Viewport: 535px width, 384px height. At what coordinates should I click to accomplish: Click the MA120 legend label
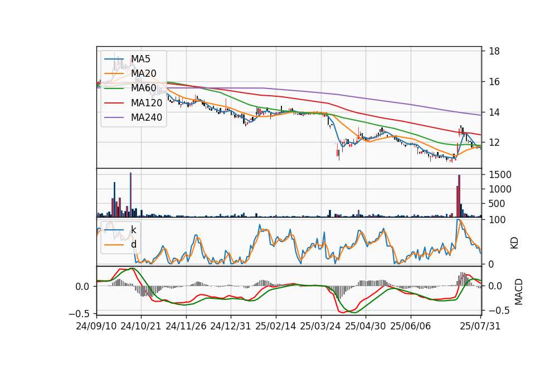147,103
